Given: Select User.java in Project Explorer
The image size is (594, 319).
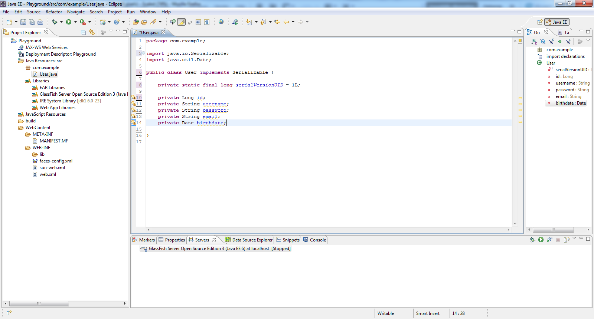Looking at the screenshot, I should tap(48, 74).
